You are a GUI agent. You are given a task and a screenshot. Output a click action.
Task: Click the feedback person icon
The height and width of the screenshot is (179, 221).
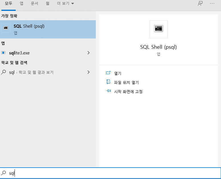click(x=200, y=3)
